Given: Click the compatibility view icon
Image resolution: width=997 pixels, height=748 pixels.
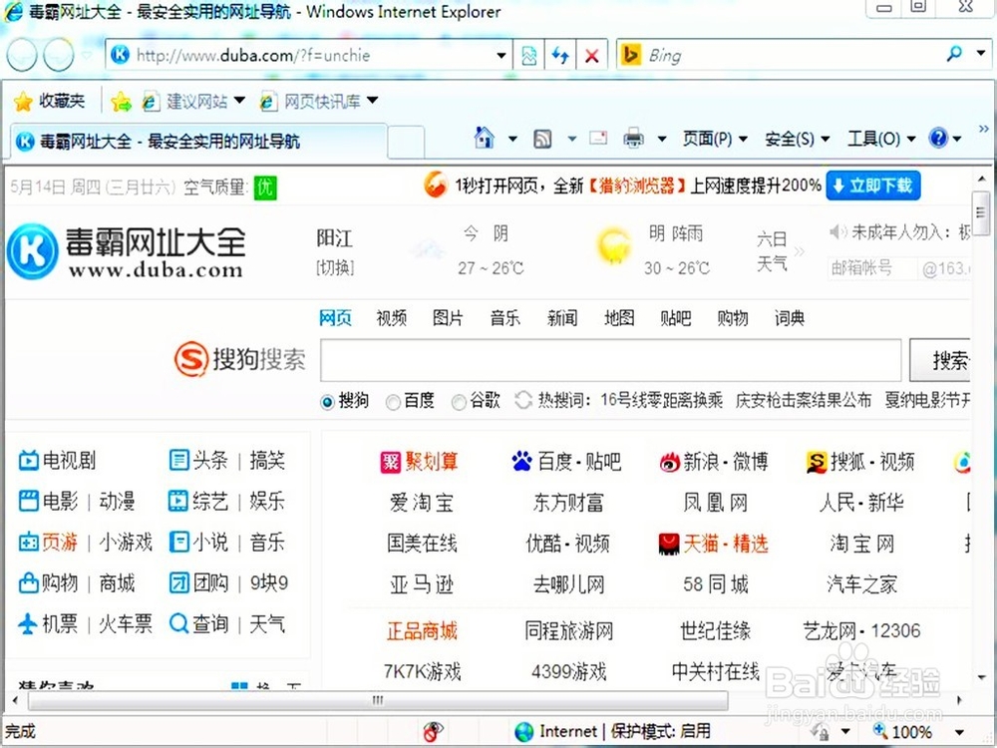Looking at the screenshot, I should 529,55.
